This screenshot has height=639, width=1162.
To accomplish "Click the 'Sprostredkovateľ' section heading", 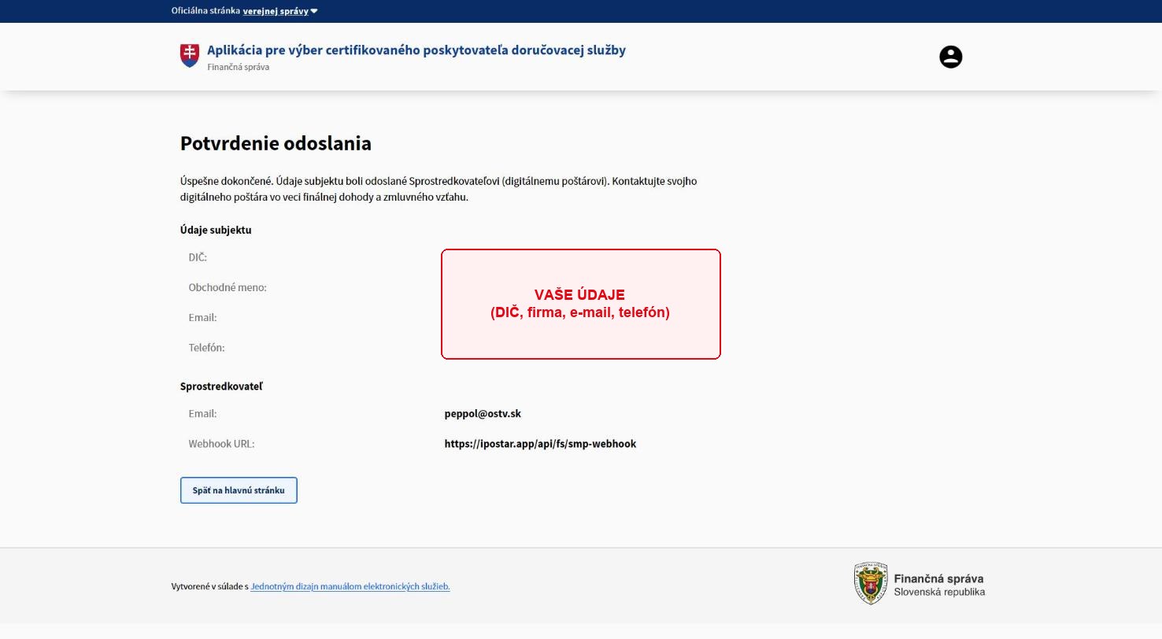I will click(x=221, y=386).
